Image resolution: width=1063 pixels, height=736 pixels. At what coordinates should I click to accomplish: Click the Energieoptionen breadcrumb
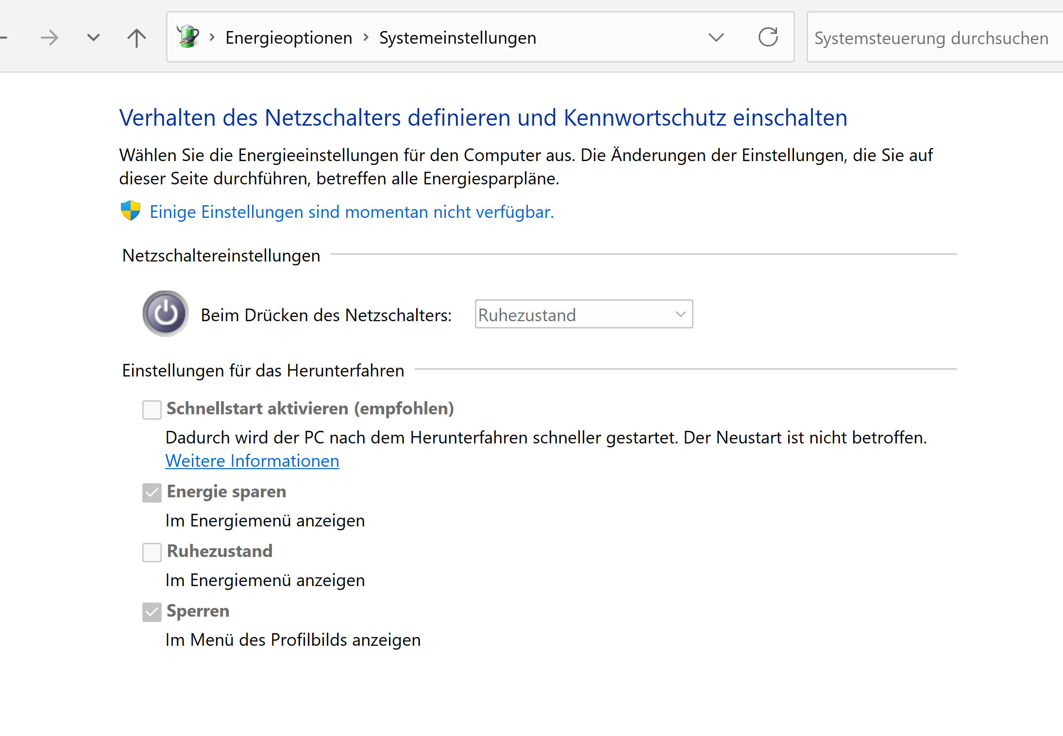[x=288, y=38]
